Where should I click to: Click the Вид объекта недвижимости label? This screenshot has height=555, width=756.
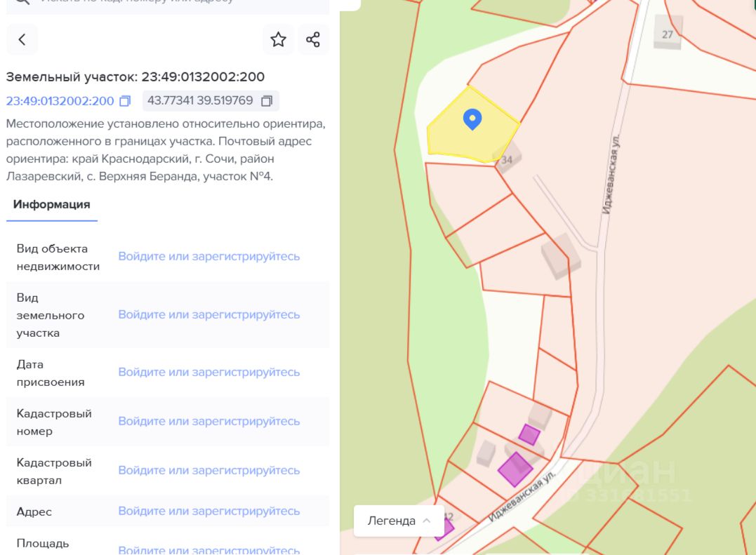click(x=58, y=258)
